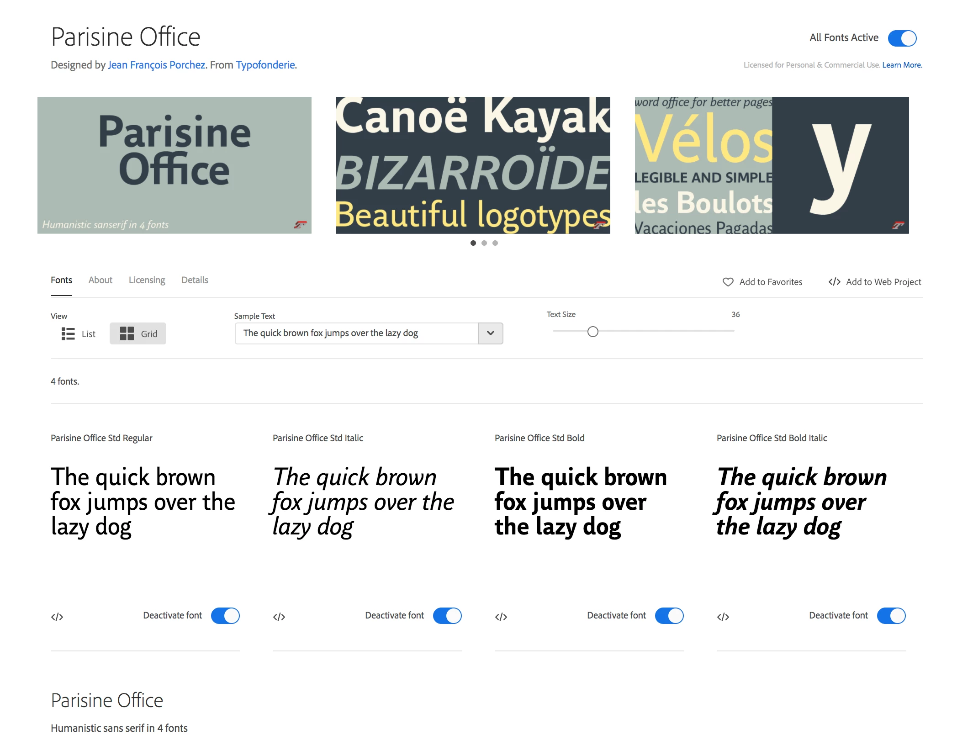
Task: Switch to the About tab
Action: [x=100, y=280]
